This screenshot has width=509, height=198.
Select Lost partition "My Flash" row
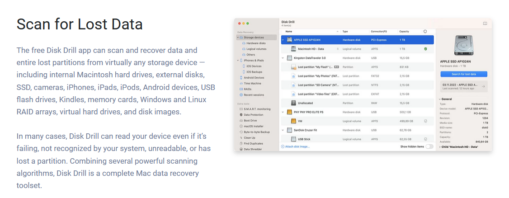click(358, 67)
